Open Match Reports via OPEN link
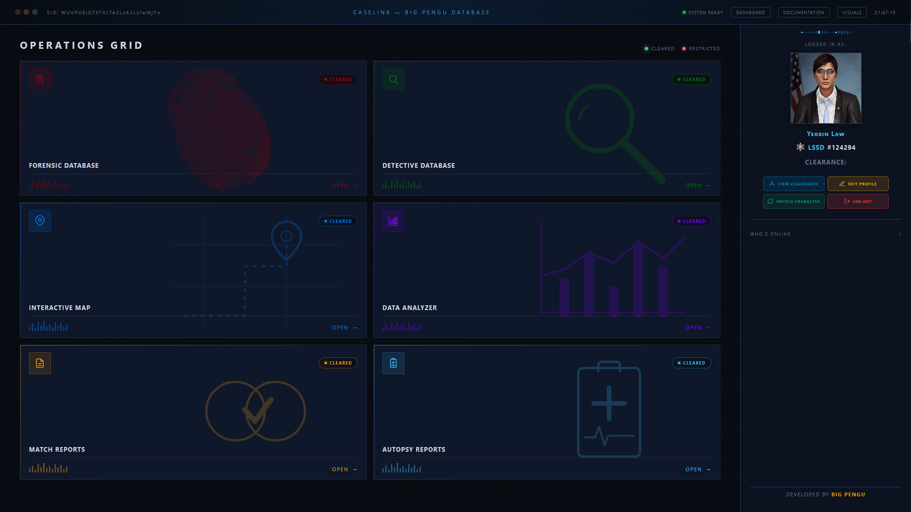911x512 pixels. [345, 469]
